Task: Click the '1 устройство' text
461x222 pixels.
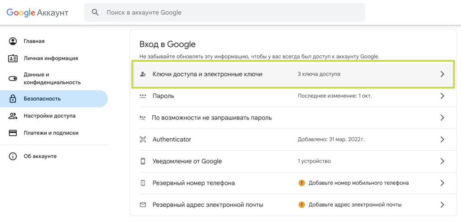Action: (x=314, y=161)
